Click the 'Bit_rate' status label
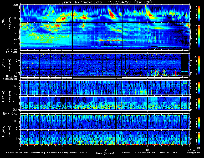The height and width of the screenshot is (158, 204). pos(12,76)
